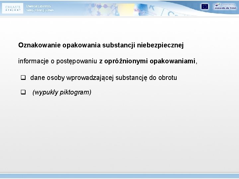Click the Leonardo da Vinci logo

(x=225, y=7)
